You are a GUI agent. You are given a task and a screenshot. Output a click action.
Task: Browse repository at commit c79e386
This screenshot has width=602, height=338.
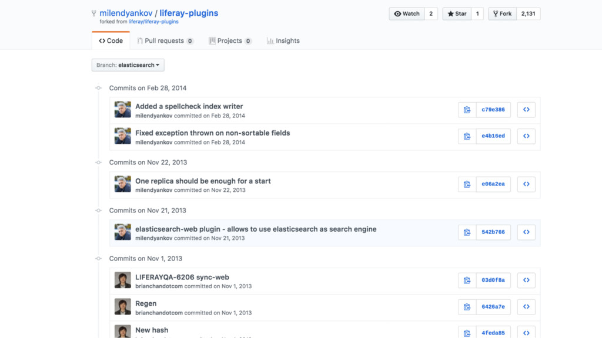[526, 110]
